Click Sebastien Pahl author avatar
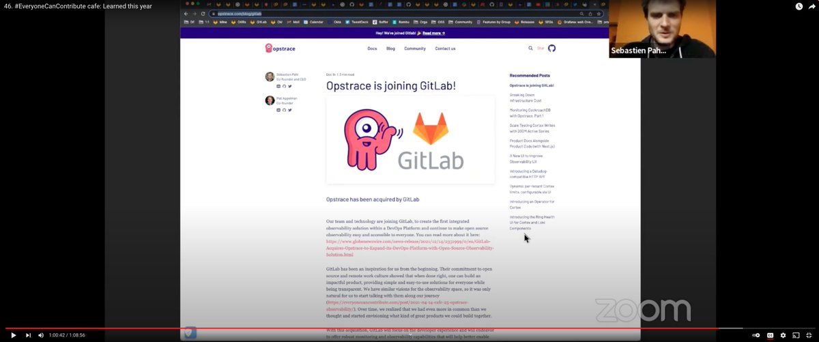The image size is (819, 342). coord(270,76)
